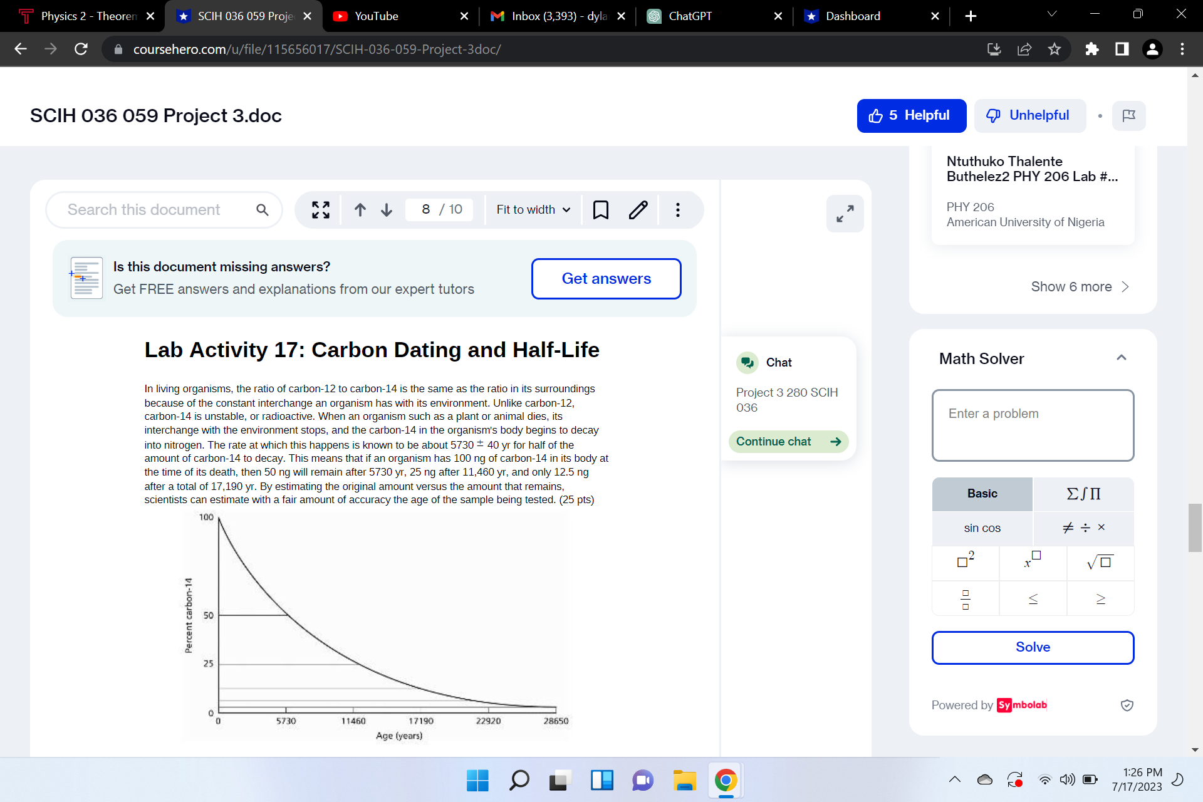Open the more options kebab menu
Screen dimensions: 1203x802
[677, 209]
